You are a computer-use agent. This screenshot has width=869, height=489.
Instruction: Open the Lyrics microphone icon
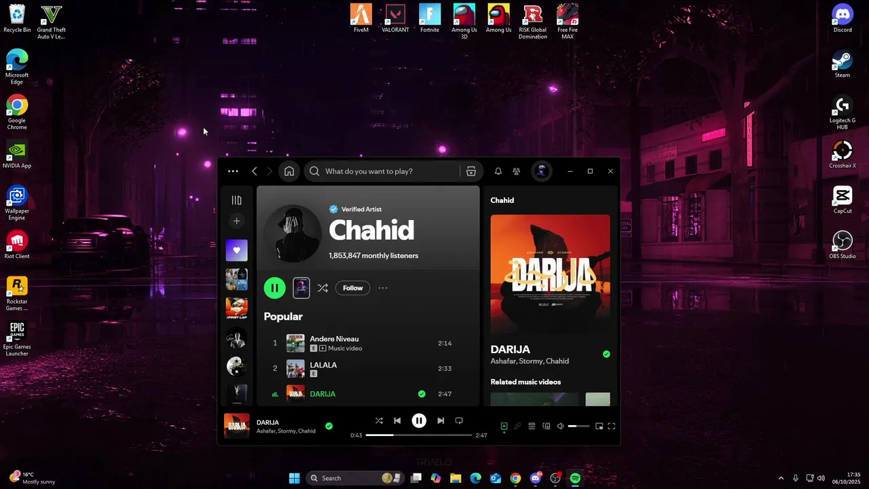click(517, 426)
